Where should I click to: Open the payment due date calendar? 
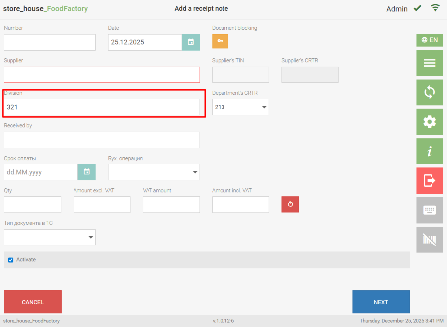point(87,172)
